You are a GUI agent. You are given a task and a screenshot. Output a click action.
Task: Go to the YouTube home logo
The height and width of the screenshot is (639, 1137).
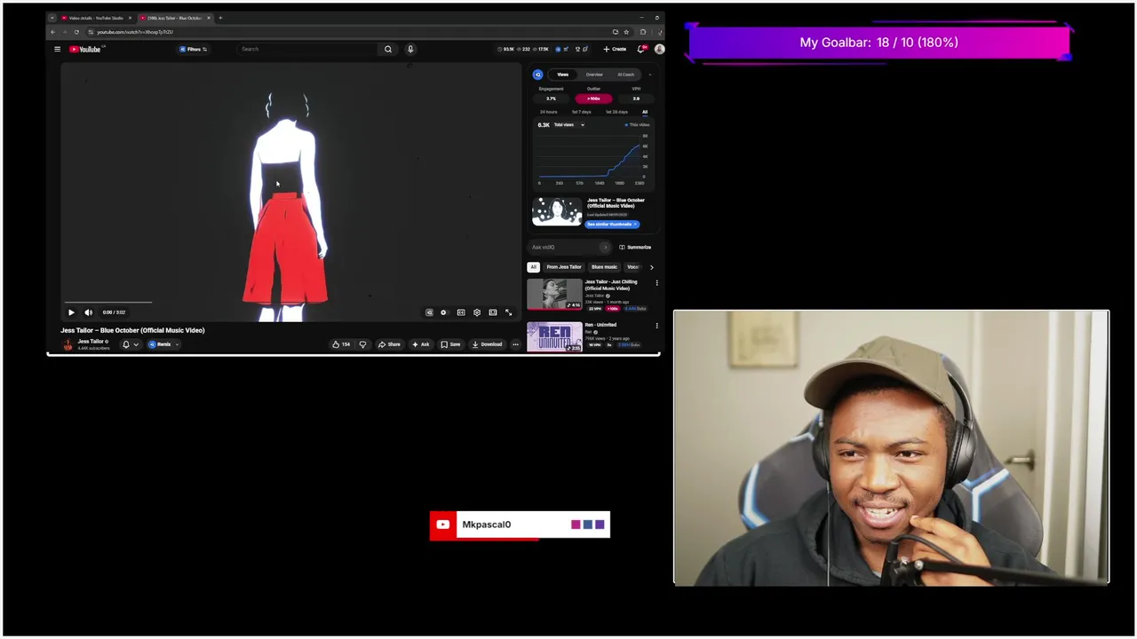[x=86, y=49]
